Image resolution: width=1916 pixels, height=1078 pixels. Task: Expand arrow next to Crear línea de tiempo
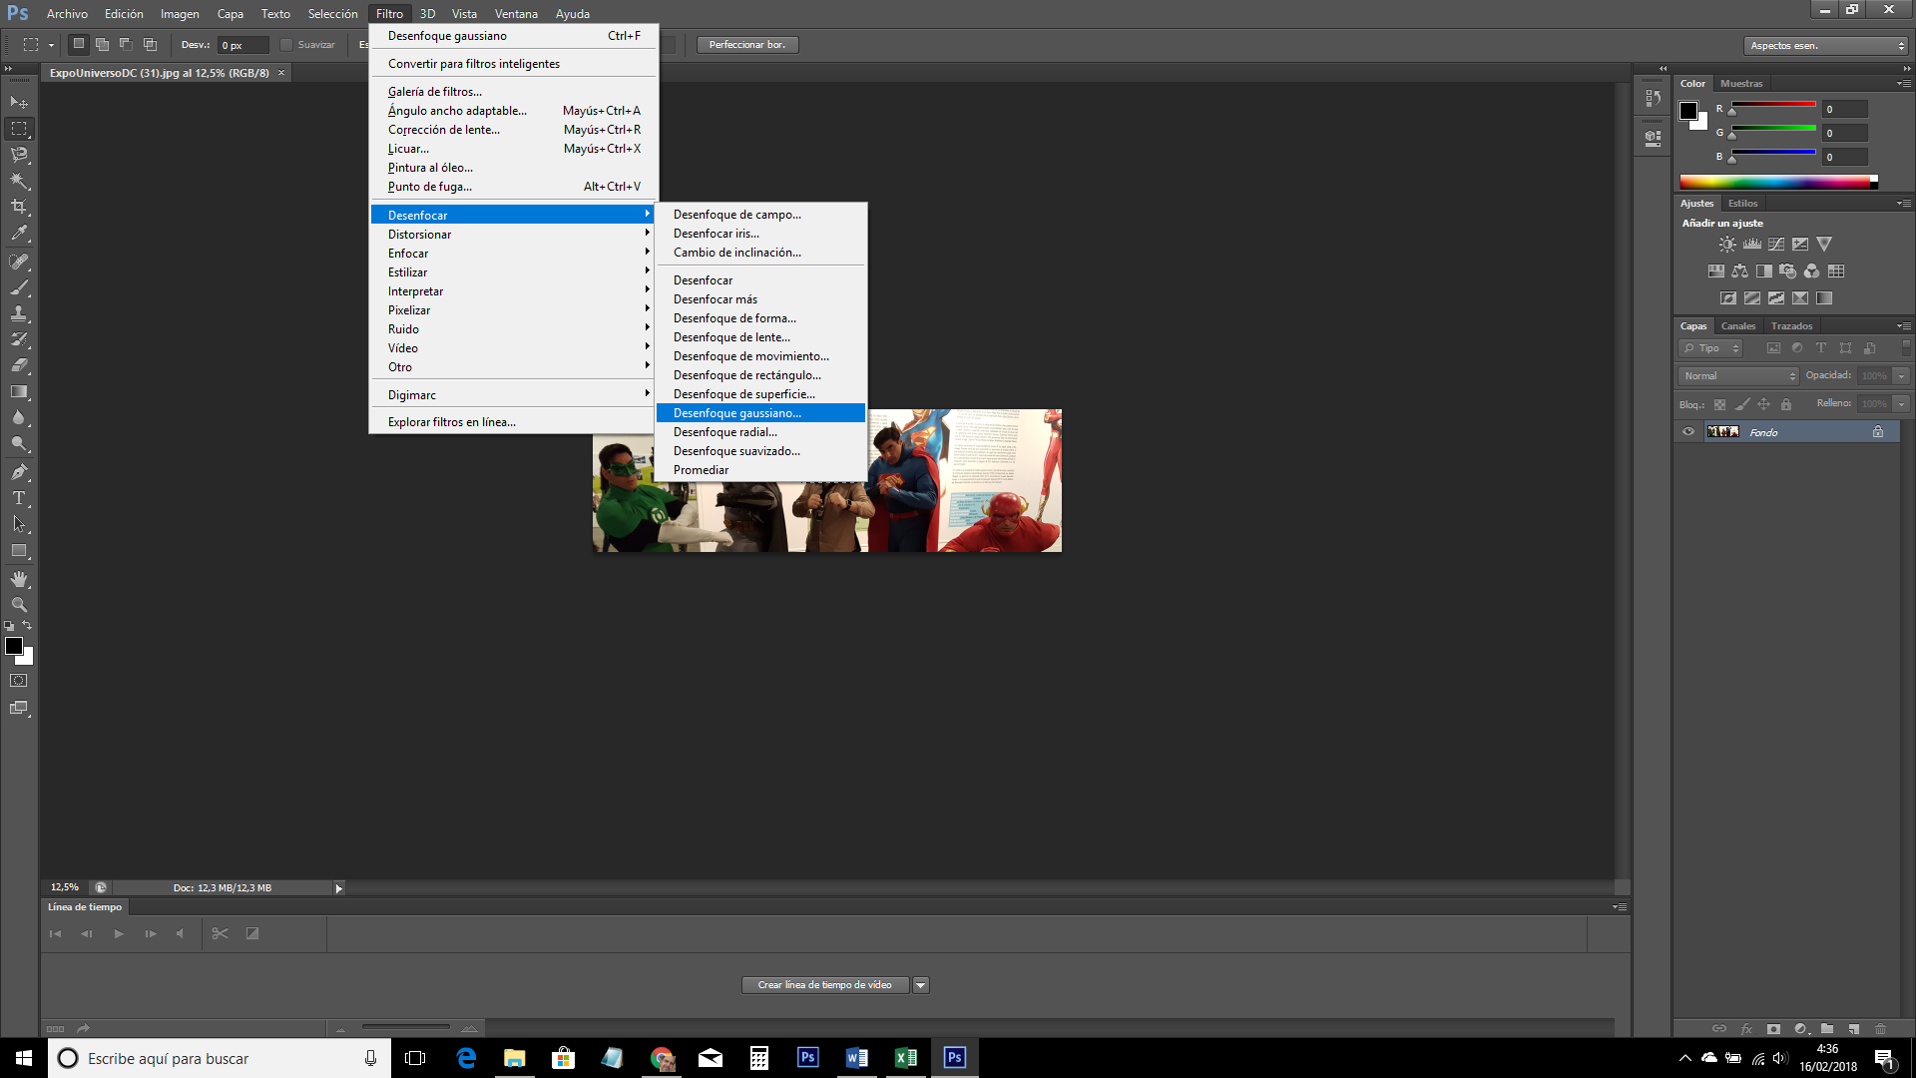coord(921,985)
